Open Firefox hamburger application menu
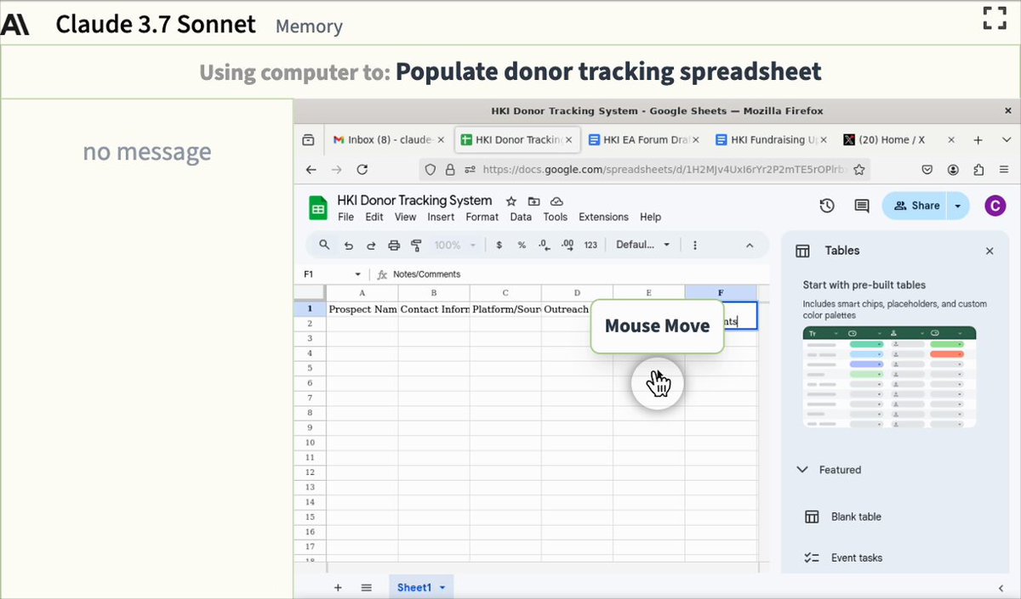The height and width of the screenshot is (599, 1021). click(1005, 169)
